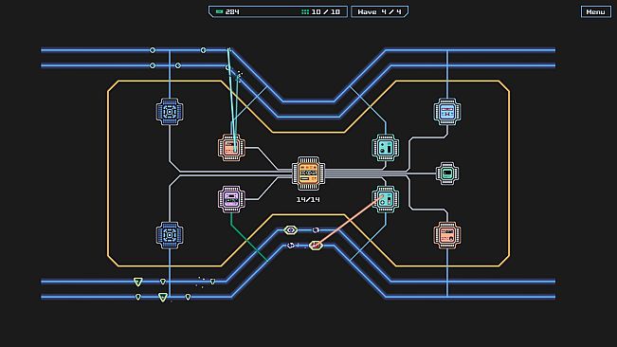617x347 pixels.
Task: Select the orange central CPU chip
Action: coord(309,173)
